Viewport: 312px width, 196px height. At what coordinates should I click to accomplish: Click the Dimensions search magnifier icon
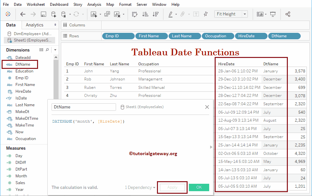coord(47,50)
